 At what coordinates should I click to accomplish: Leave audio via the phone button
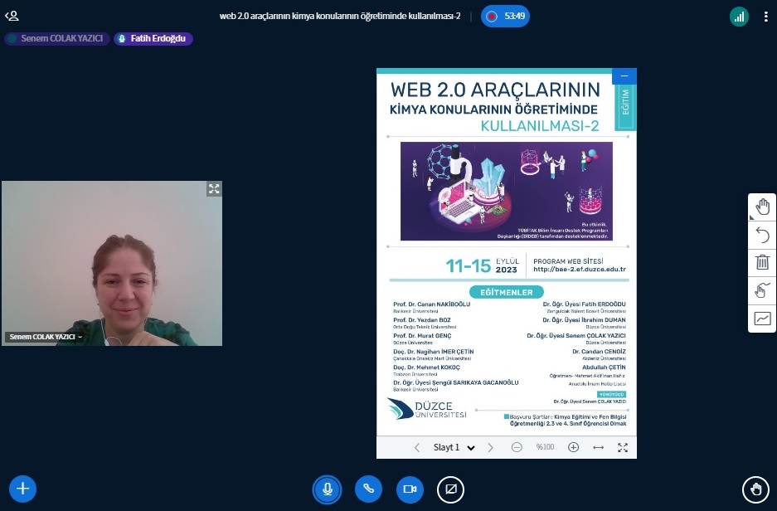(x=368, y=489)
